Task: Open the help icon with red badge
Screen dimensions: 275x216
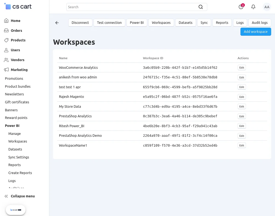Action: coord(241,7)
